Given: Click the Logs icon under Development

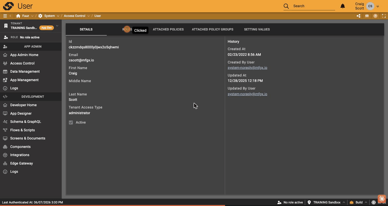Looking at the screenshot, I should click(x=5, y=171).
